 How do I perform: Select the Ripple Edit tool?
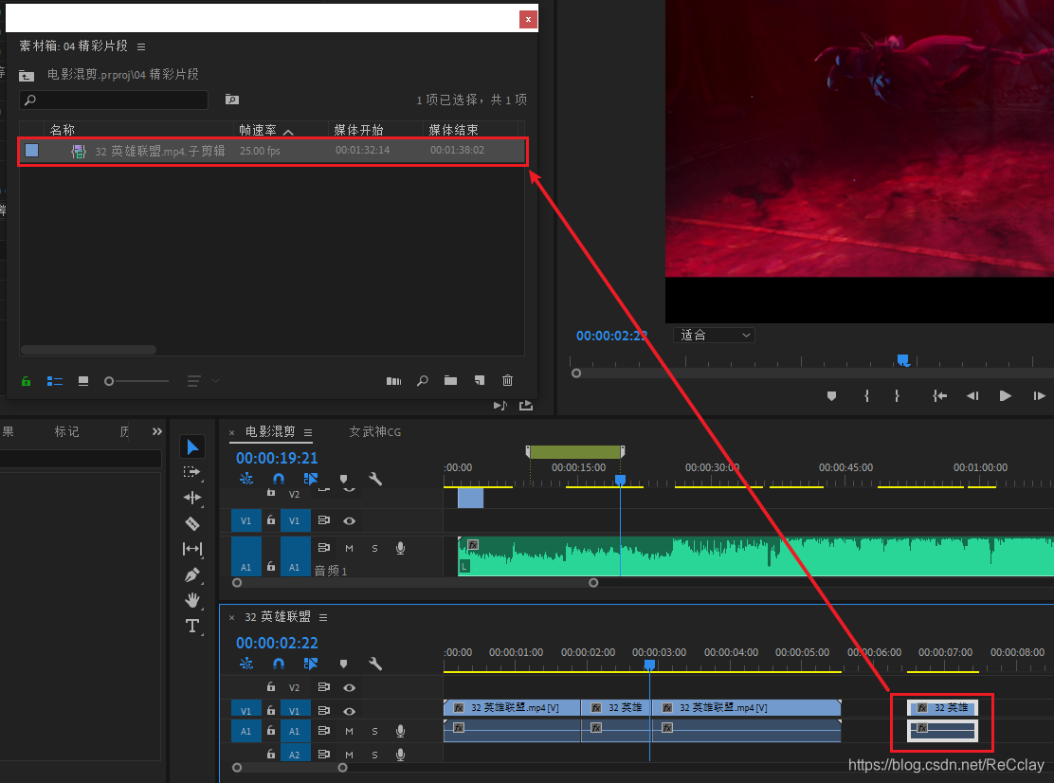(192, 498)
